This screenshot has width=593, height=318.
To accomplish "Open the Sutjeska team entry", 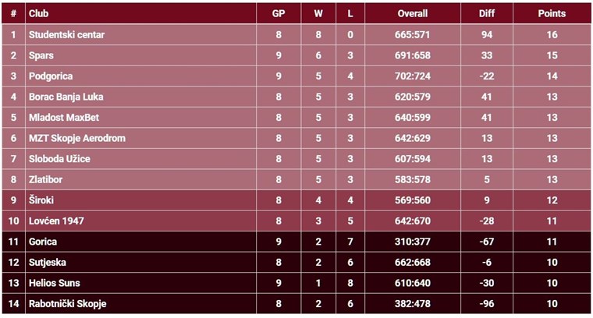I will [x=48, y=262].
